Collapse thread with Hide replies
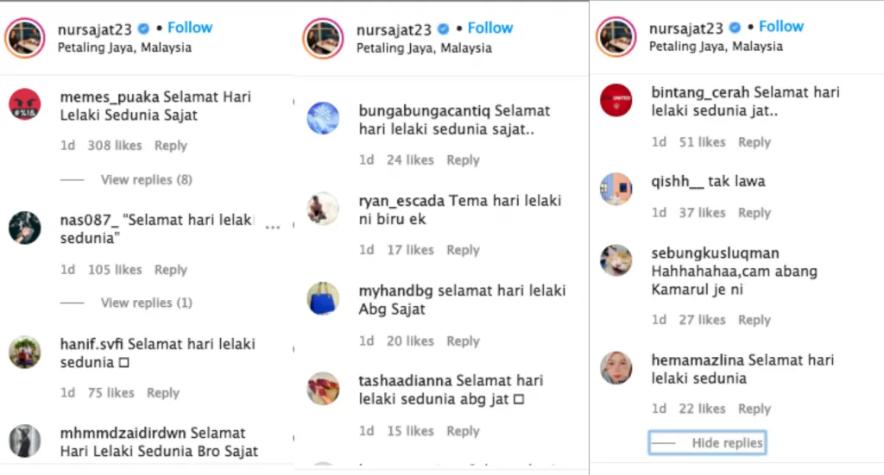 tap(707, 443)
